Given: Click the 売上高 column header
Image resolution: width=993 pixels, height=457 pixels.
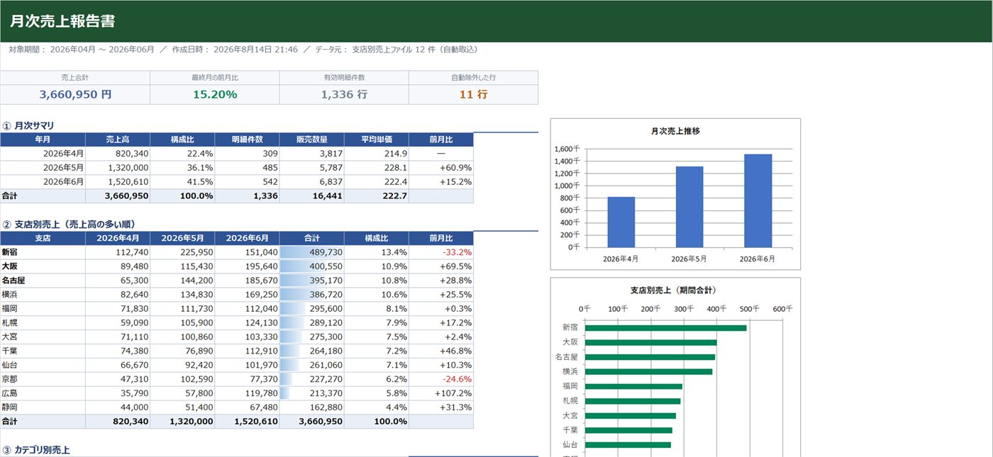Looking at the screenshot, I should click(118, 140).
